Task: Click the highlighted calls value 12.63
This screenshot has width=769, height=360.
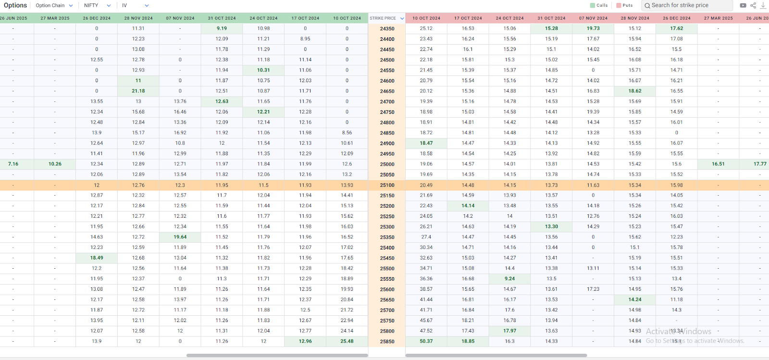Action: pyautogui.click(x=222, y=101)
